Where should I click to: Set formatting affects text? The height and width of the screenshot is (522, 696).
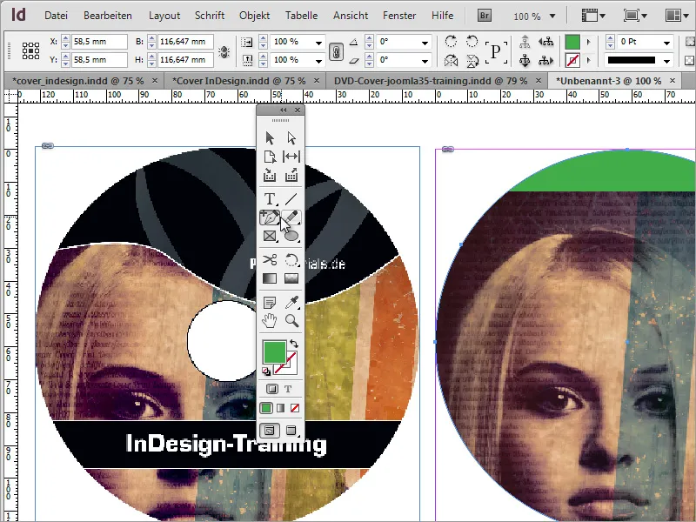[288, 389]
